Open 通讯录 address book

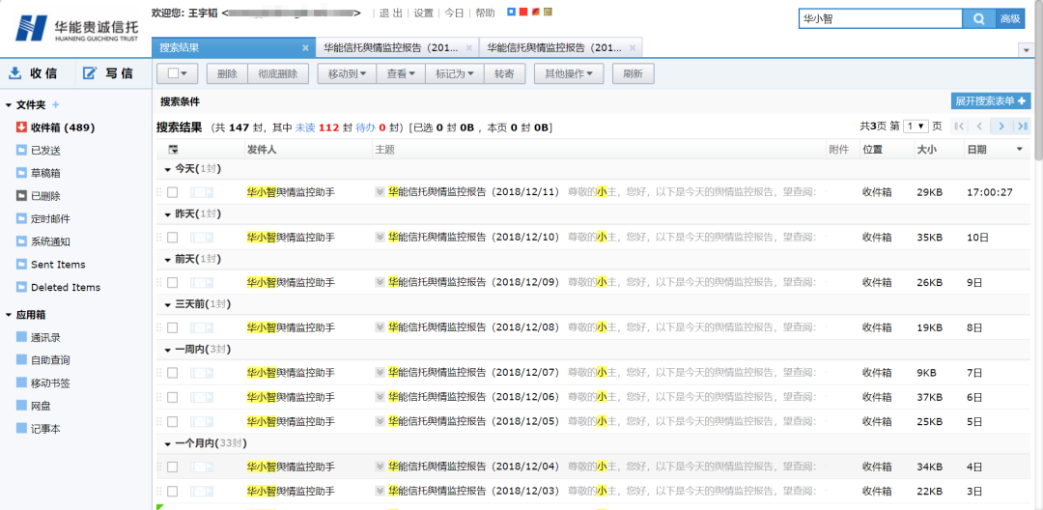(39, 338)
